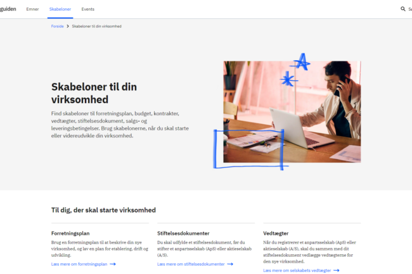Click the Vedtægter card heading

pyautogui.click(x=276, y=233)
